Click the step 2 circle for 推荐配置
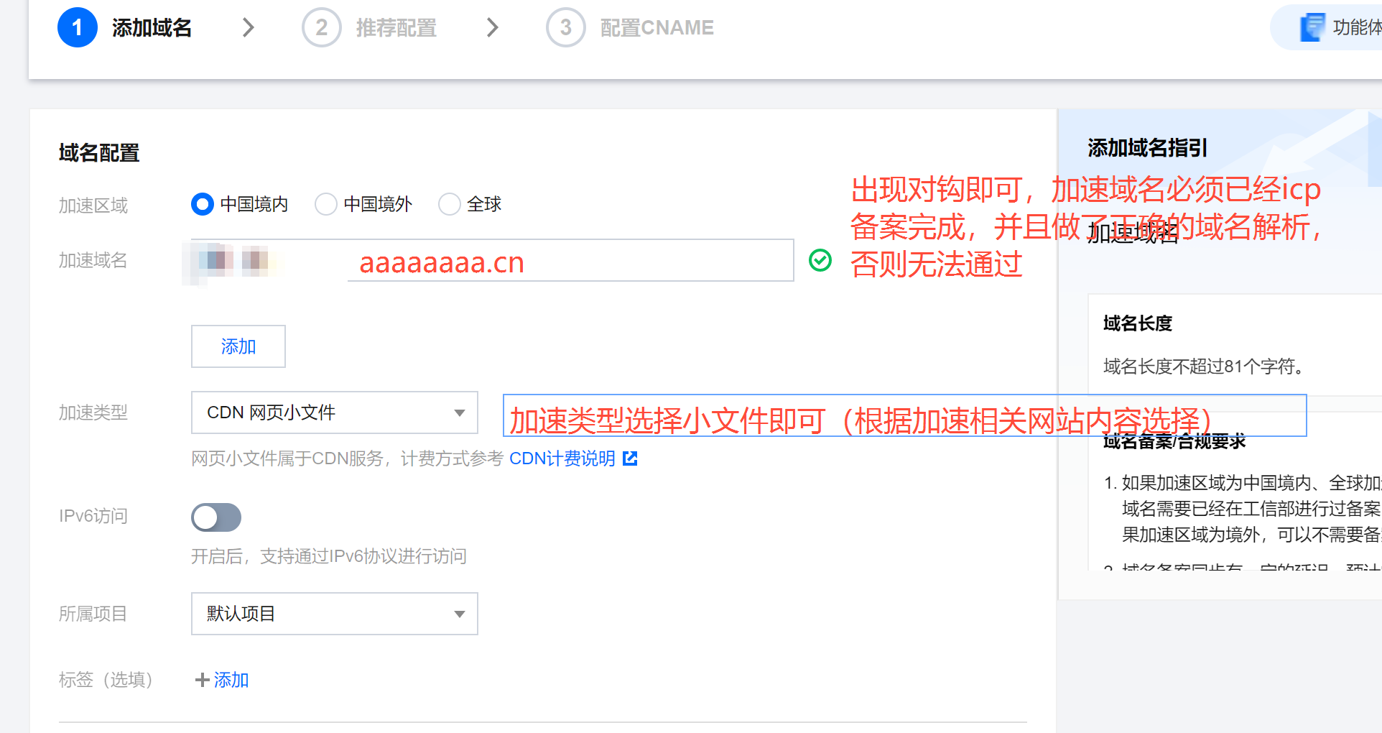This screenshot has width=1382, height=733. pyautogui.click(x=321, y=27)
